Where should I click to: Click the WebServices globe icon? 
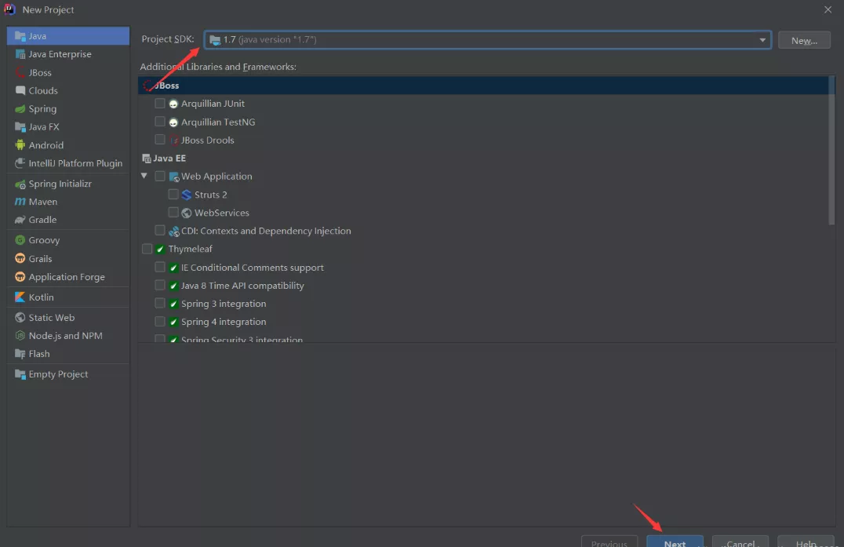(187, 213)
